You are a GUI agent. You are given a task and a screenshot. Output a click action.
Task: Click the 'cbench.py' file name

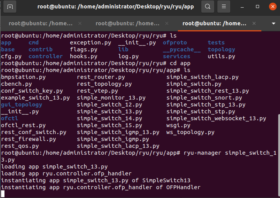(16, 84)
